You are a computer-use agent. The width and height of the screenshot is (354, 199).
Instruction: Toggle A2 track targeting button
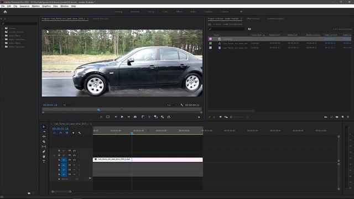click(x=64, y=170)
